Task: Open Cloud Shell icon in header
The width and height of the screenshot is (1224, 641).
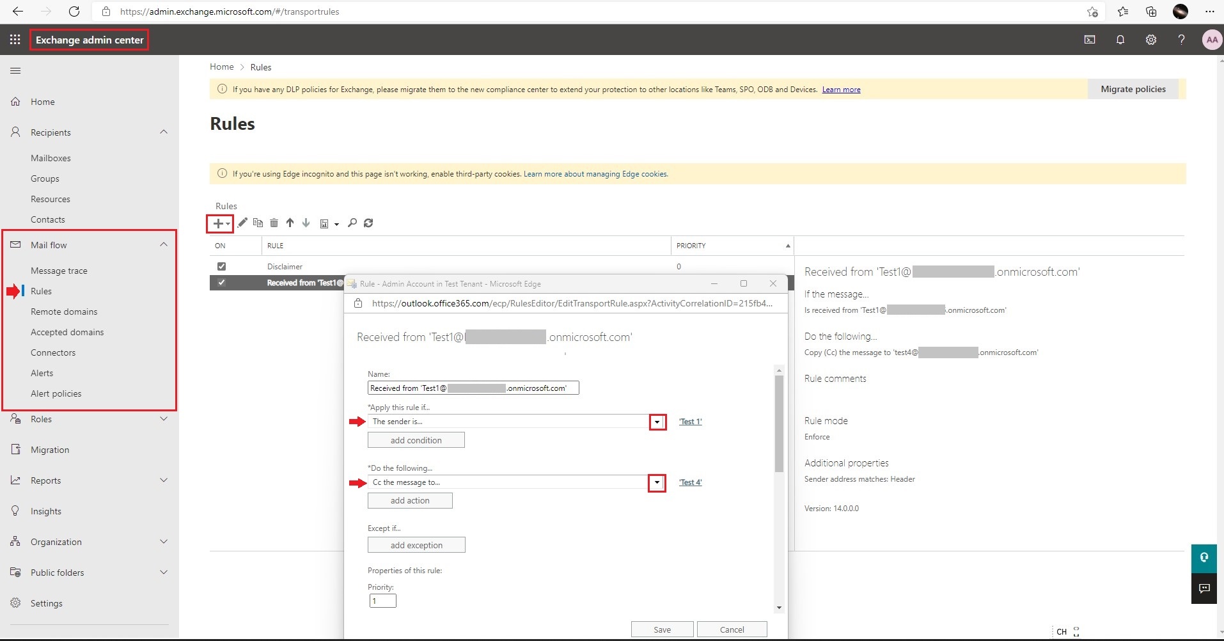Action: click(1090, 40)
